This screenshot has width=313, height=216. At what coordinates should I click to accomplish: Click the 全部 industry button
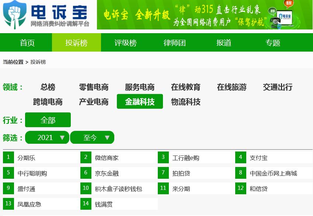(x=48, y=119)
